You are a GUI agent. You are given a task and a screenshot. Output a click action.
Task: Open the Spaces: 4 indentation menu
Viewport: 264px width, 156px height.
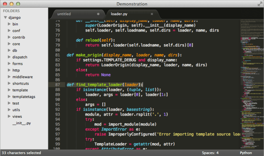(x=210, y=153)
